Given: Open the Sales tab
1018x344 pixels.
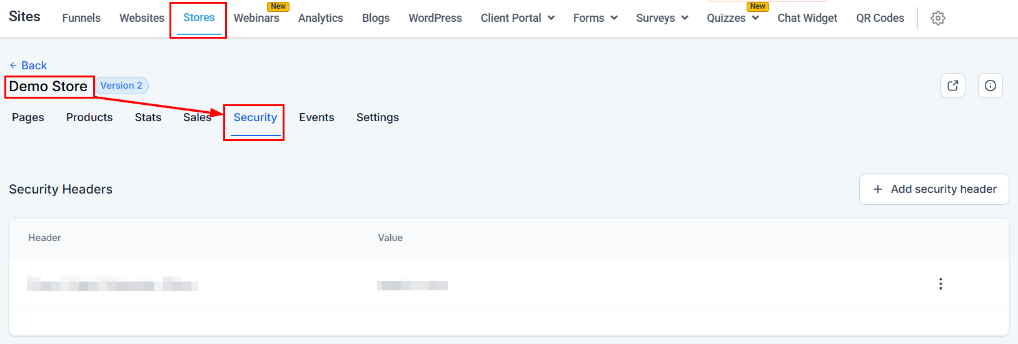Looking at the screenshot, I should (197, 117).
